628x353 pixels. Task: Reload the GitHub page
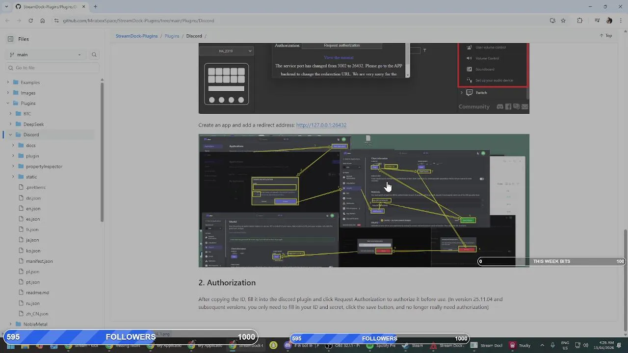point(30,21)
